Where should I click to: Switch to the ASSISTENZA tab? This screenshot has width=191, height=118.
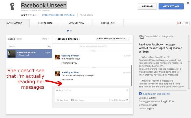coord(76,23)
